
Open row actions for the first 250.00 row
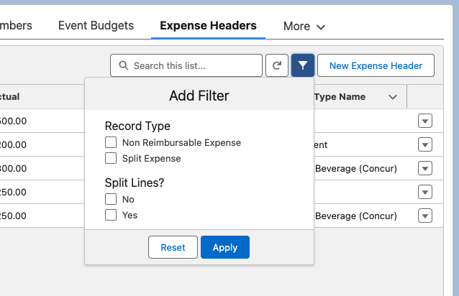click(425, 192)
